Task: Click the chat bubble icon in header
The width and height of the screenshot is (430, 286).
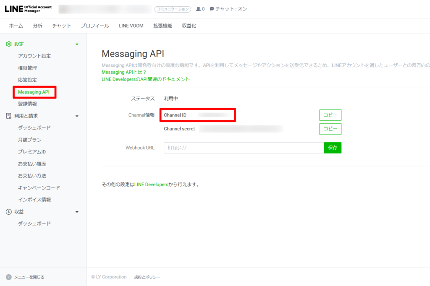Action: click(x=212, y=9)
